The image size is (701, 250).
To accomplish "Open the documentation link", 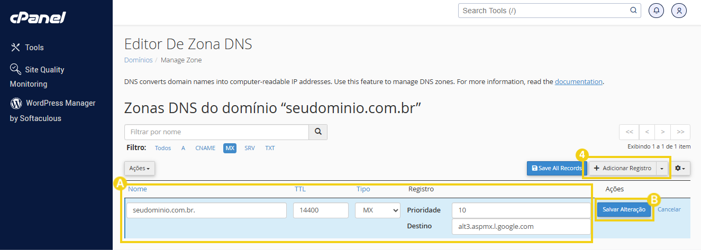I will [578, 82].
